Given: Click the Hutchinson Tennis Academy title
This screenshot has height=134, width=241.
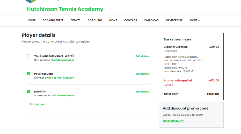Looking at the screenshot, I should pos(65,9).
